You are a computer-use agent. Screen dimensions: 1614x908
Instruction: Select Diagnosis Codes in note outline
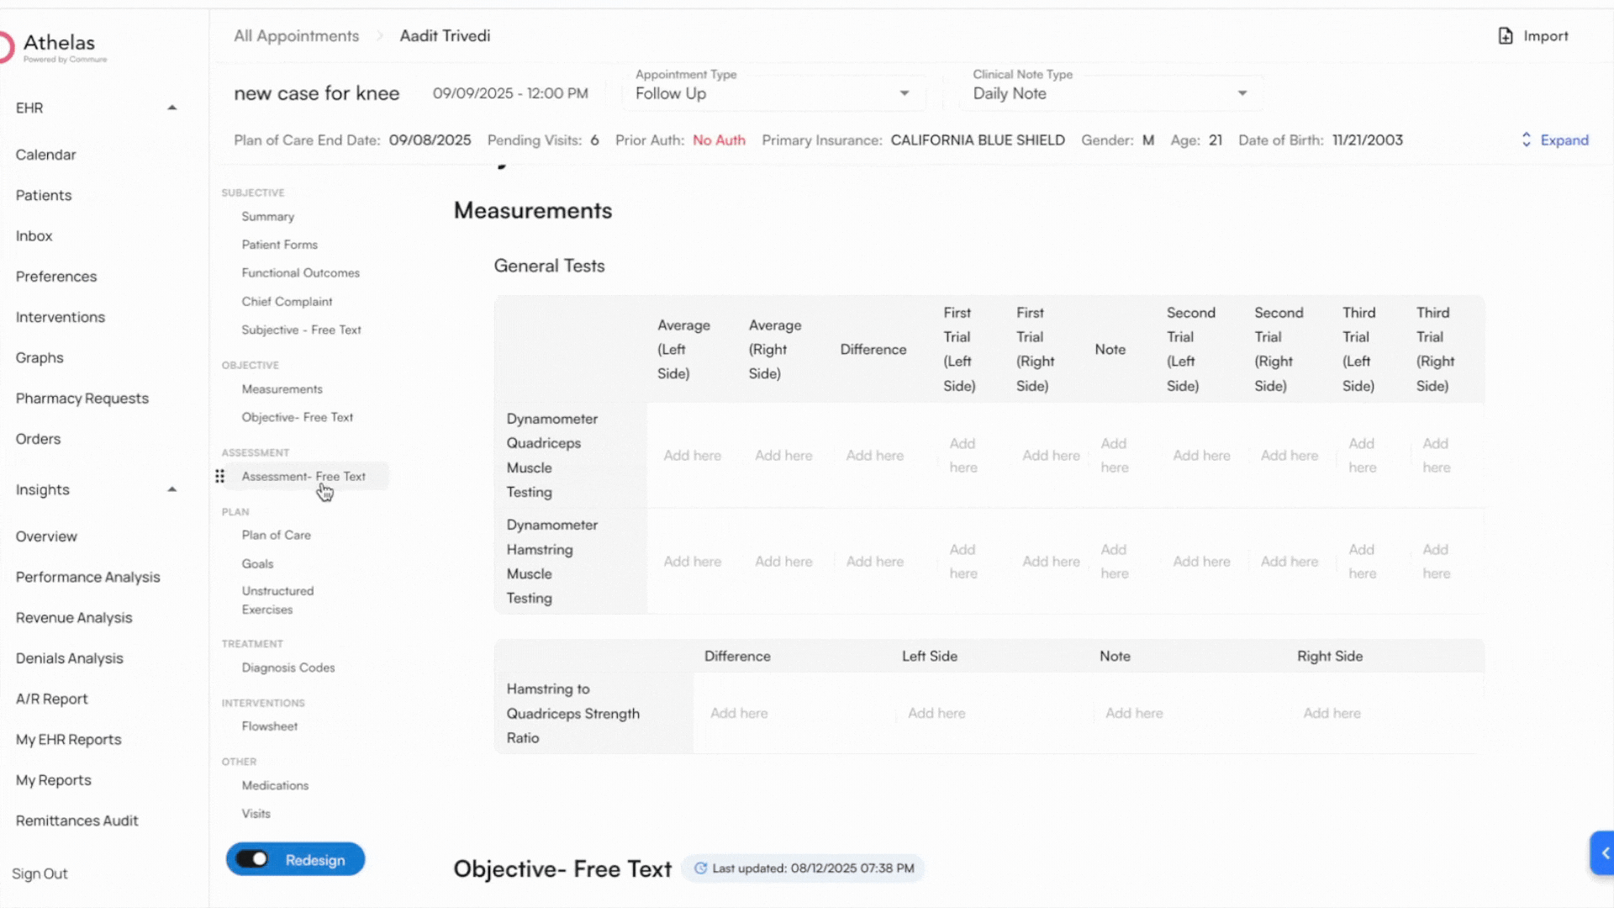tap(287, 668)
